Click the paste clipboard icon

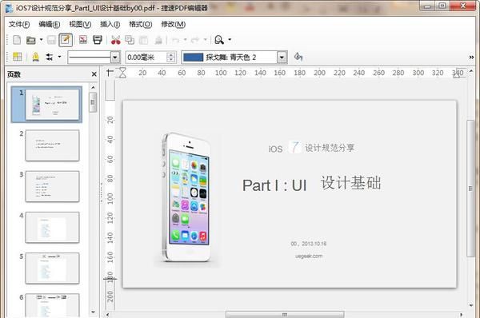(143, 40)
